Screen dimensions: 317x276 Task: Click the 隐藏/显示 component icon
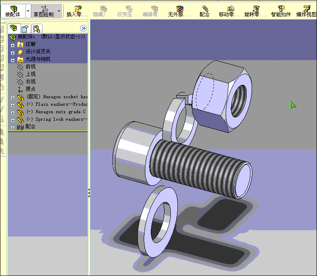coord(103,8)
